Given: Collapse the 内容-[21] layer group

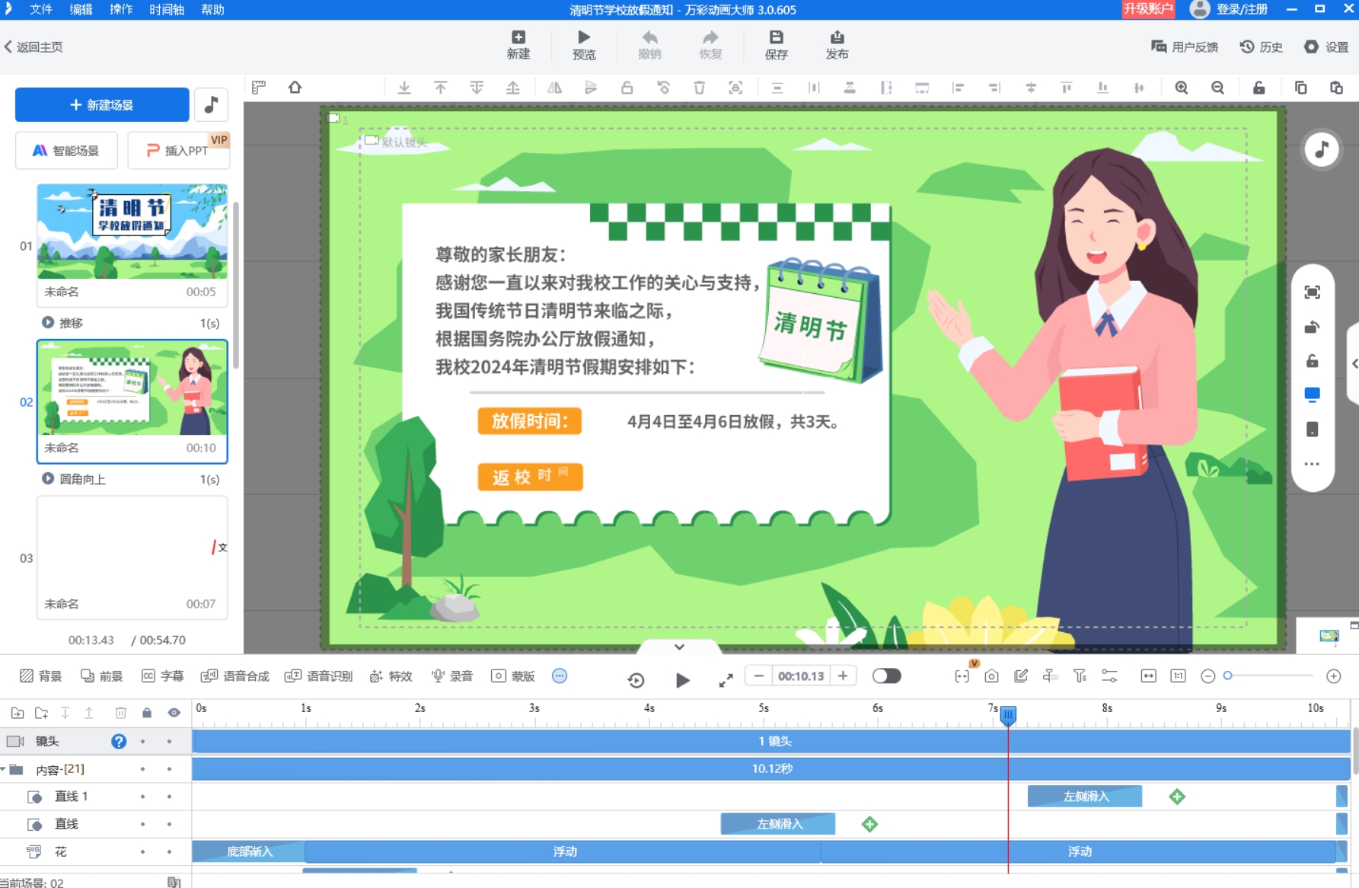Looking at the screenshot, I should click(4, 769).
